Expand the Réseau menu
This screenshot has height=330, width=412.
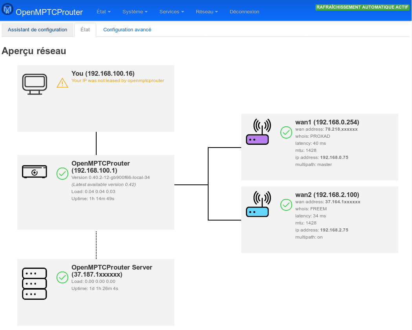(x=207, y=11)
